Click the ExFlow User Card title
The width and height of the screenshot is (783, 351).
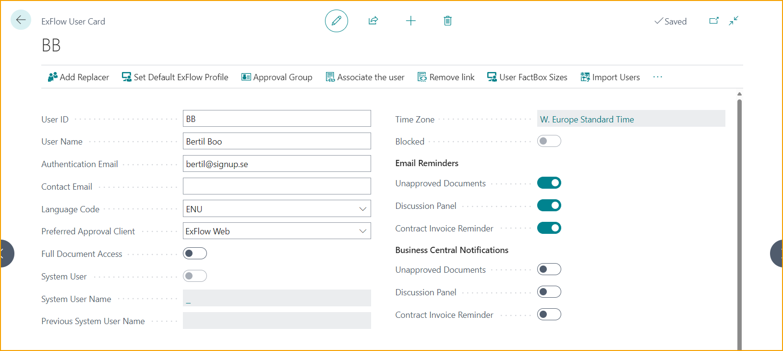pyautogui.click(x=73, y=21)
